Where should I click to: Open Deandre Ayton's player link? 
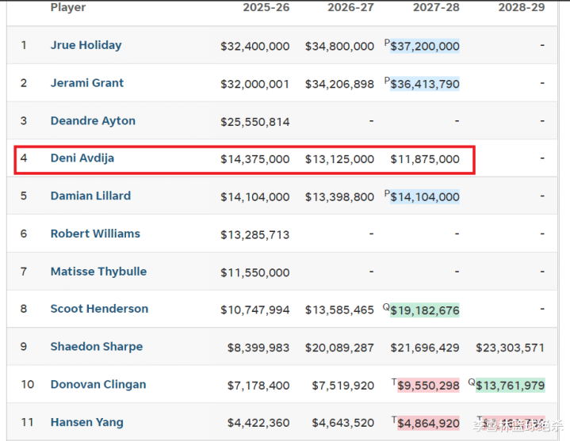click(93, 121)
